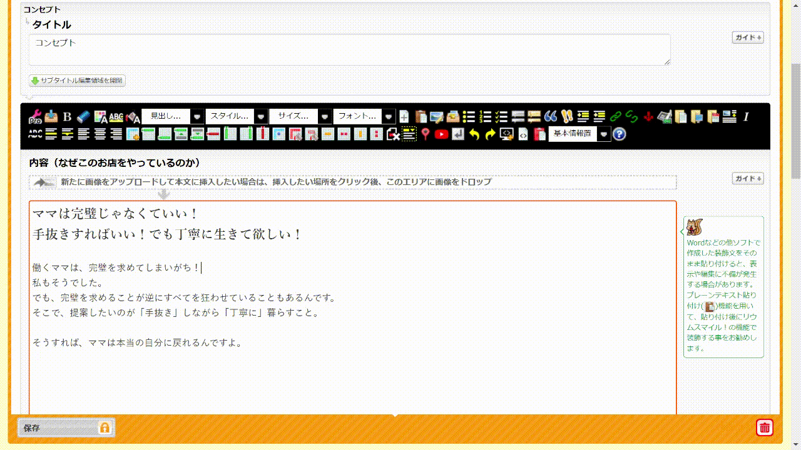801x450 pixels.
Task: Open the blue help question icon
Action: pyautogui.click(x=619, y=134)
